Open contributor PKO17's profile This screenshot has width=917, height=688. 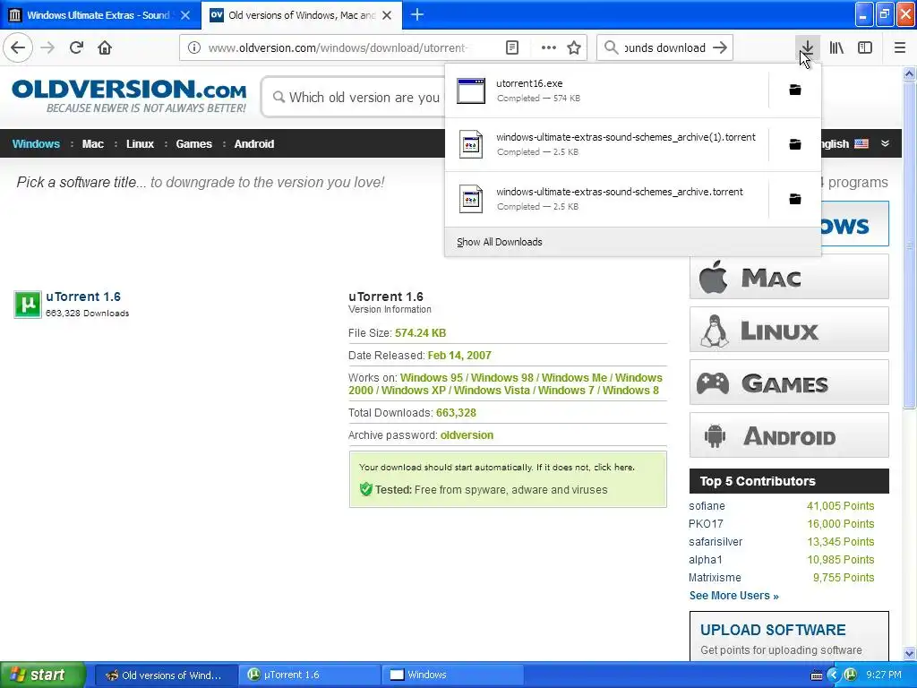pos(706,523)
